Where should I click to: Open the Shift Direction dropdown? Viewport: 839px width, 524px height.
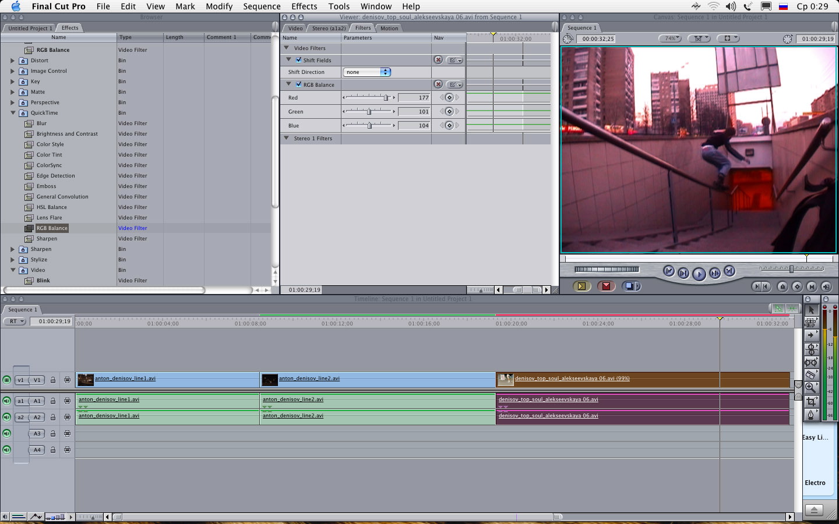[x=366, y=72]
